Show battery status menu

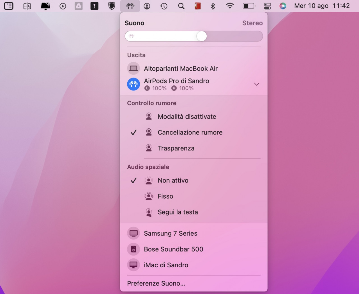[x=249, y=6]
